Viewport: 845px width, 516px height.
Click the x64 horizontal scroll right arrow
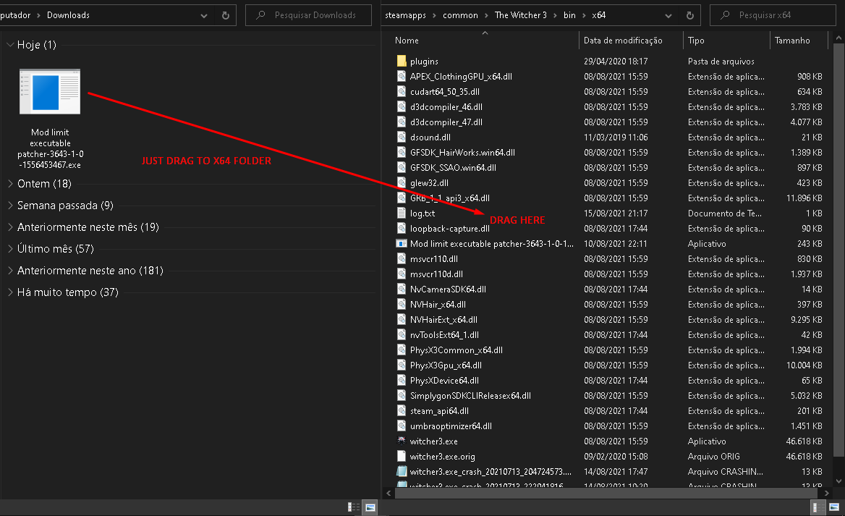click(826, 493)
